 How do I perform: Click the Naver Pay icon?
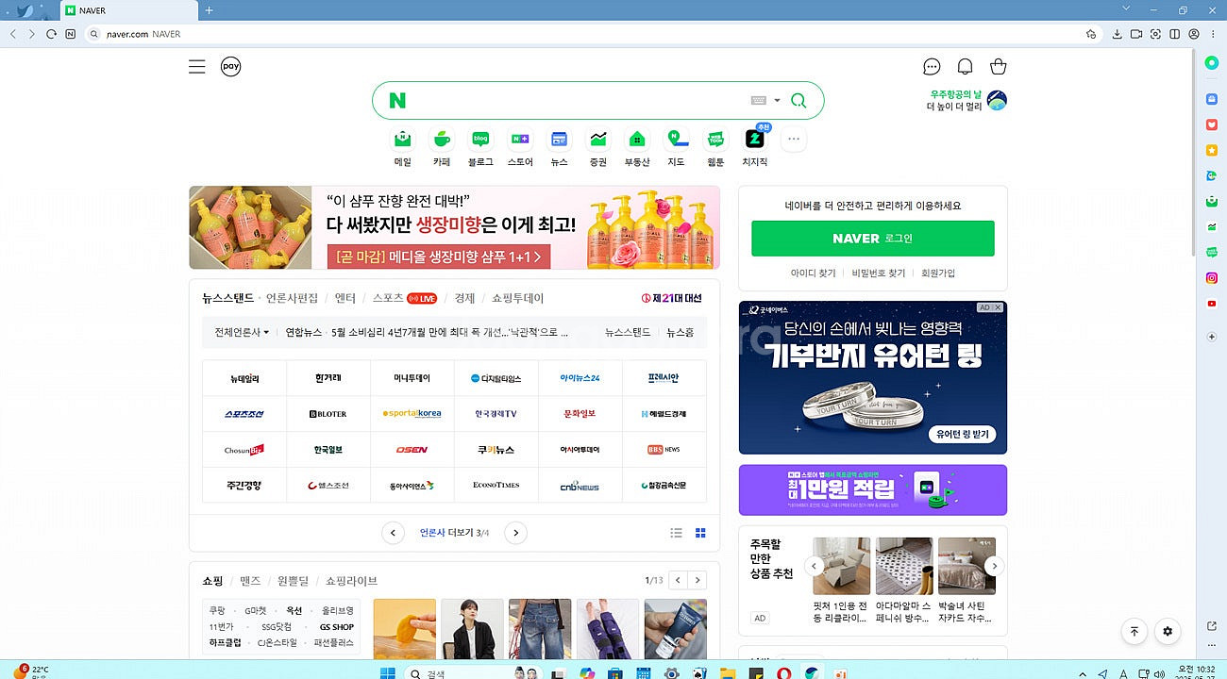point(230,67)
